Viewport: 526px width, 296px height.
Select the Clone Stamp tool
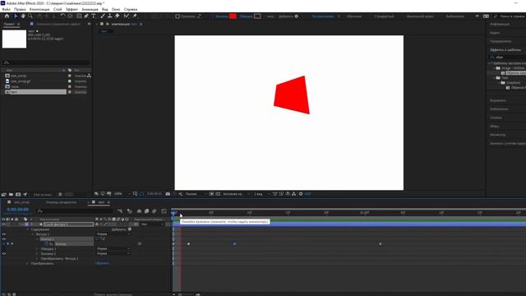109,16
